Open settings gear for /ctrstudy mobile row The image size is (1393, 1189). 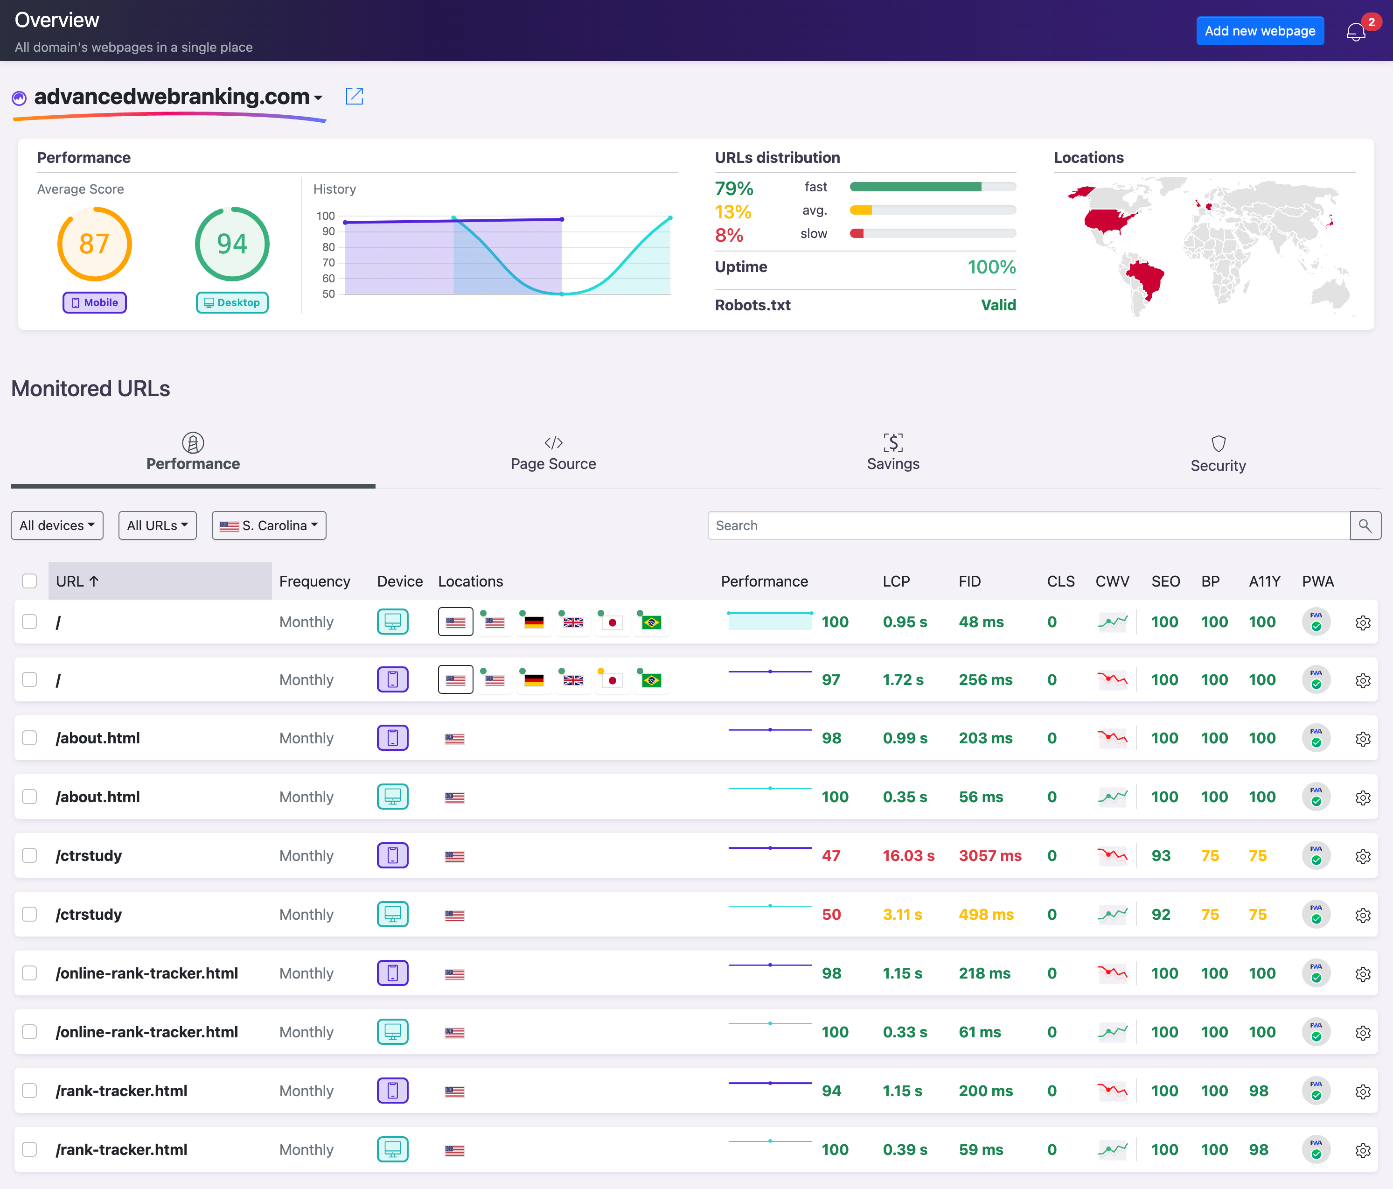pos(1363,856)
